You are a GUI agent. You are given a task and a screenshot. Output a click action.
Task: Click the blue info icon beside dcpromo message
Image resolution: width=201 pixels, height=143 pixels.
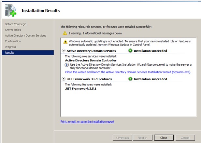pyautogui.click(x=67, y=65)
